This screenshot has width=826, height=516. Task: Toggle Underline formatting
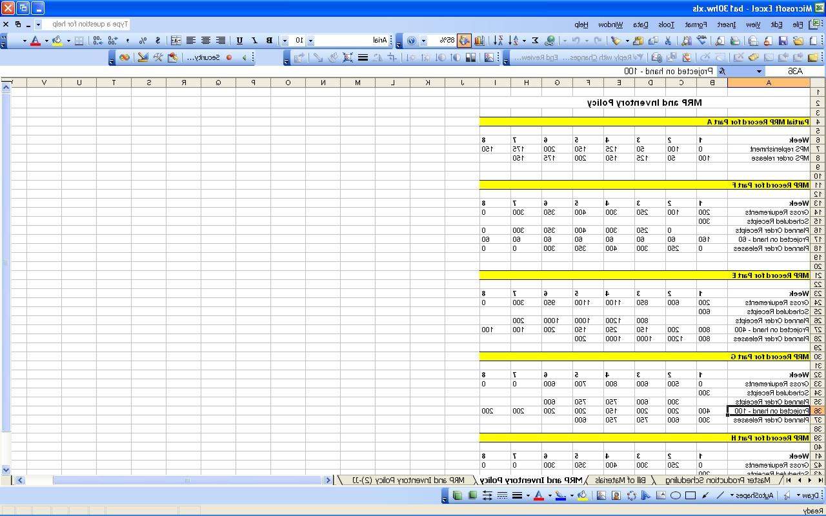[x=239, y=40]
